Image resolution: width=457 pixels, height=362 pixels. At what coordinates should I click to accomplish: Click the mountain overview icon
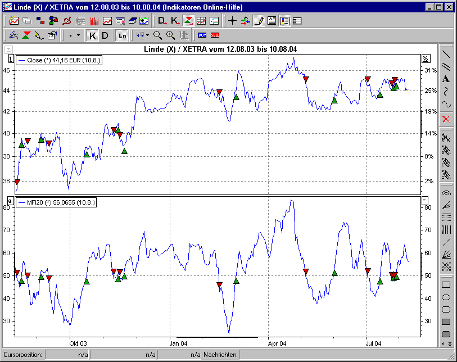(x=13, y=35)
